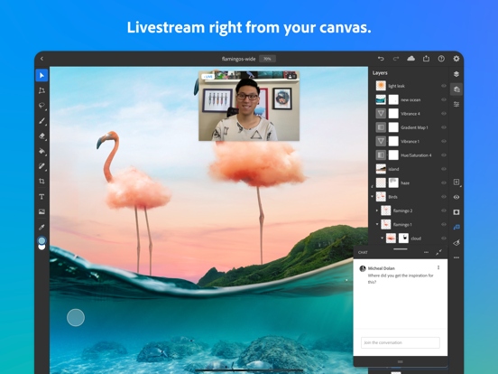This screenshot has height=374, width=498.
Task: Collapse the Birds layer group
Action: pos(373,197)
